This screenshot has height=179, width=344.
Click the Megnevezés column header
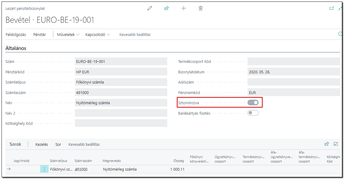[x=112, y=161]
